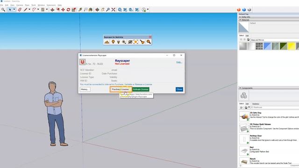Image resolution: width=299 pixels, height=168 pixels.
Task: Open materials collection dropdown Glass and Mirrors
Action: (x=275, y=40)
